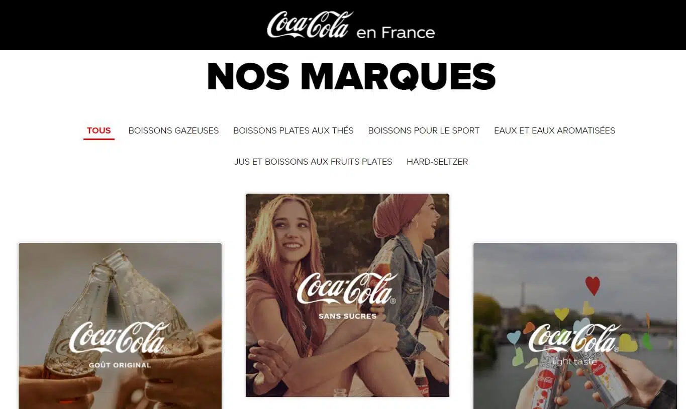This screenshot has width=686, height=409.
Task: Open the clinking glass bottles thumbnail
Action: point(120,326)
